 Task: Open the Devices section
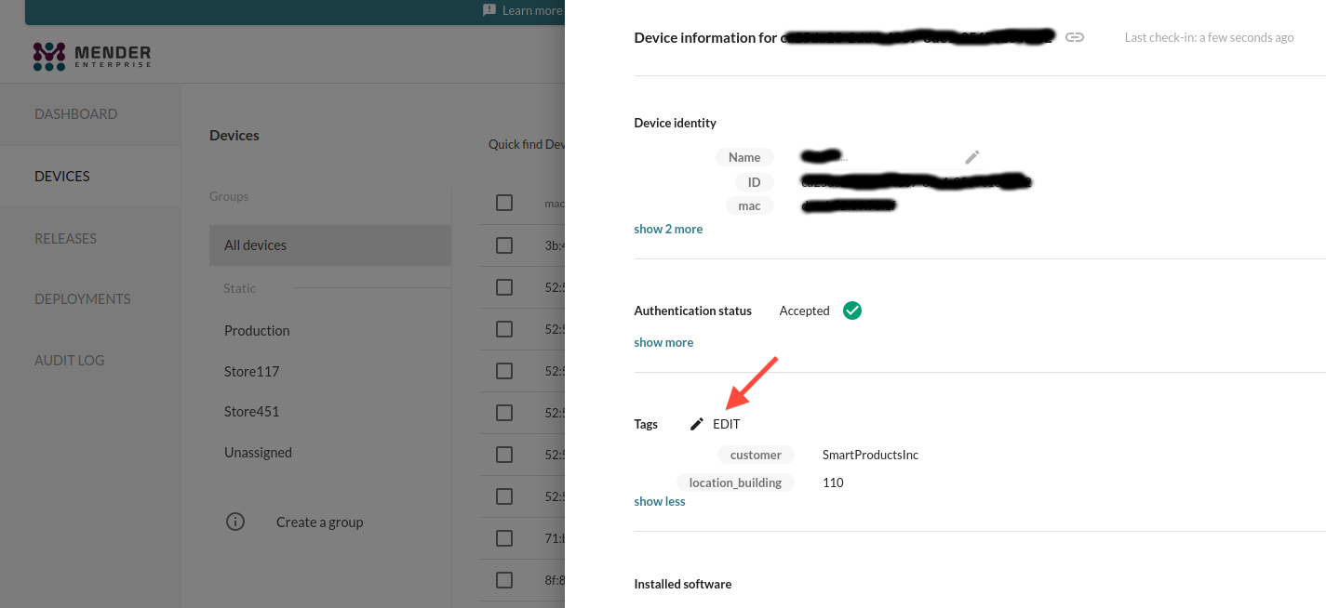tap(62, 176)
